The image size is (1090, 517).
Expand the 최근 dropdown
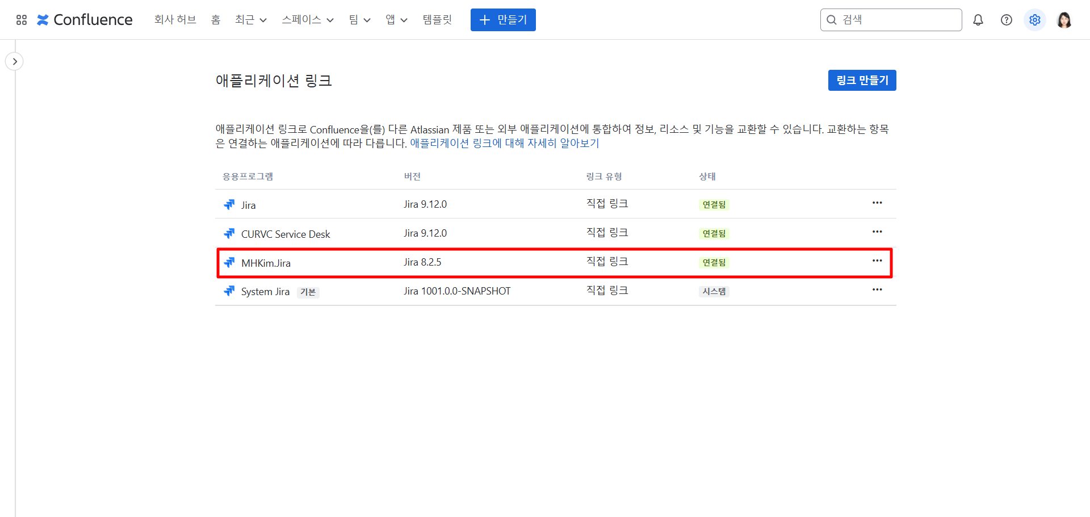click(x=251, y=20)
